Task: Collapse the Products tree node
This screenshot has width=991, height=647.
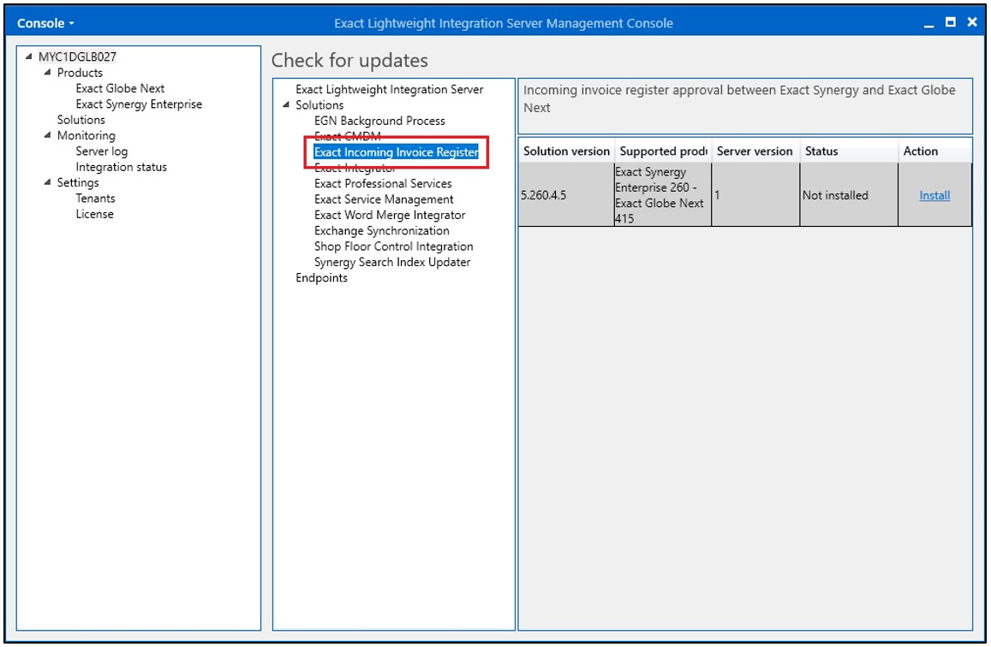Action: click(x=47, y=73)
